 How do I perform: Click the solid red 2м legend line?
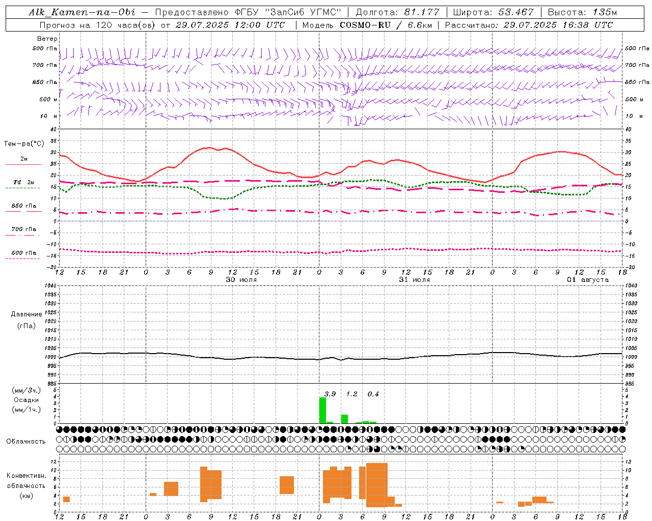[x=23, y=164]
